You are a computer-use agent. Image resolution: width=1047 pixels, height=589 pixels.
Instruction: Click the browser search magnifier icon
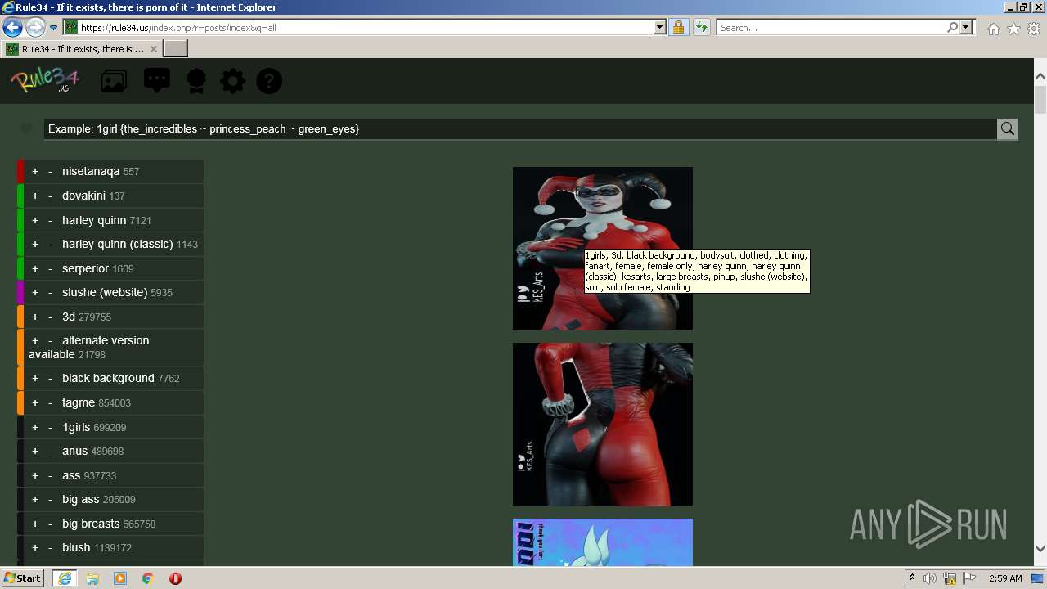point(952,27)
